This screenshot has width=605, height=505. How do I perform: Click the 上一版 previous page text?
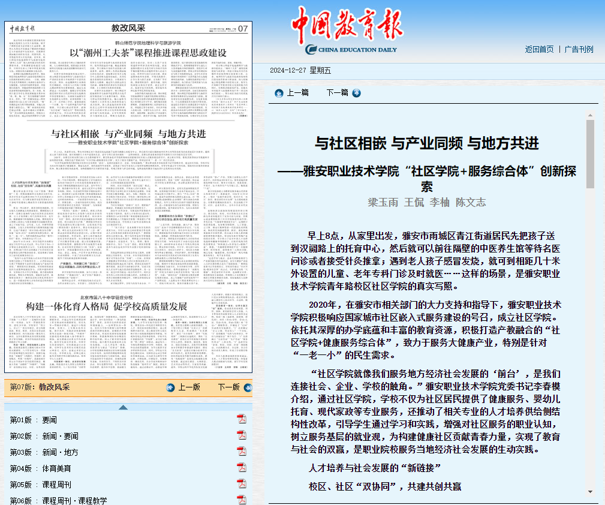189,387
